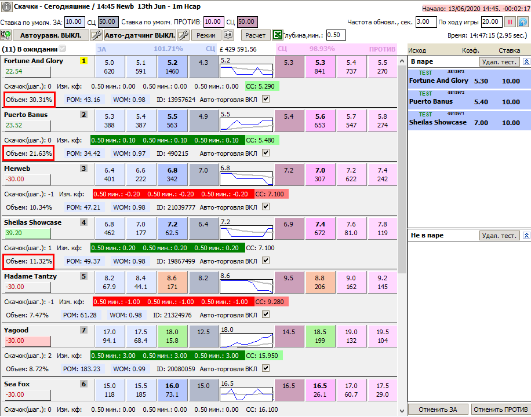Click the Отменить ПРОТИВ button
The height and width of the screenshot is (417, 531).
point(500,409)
